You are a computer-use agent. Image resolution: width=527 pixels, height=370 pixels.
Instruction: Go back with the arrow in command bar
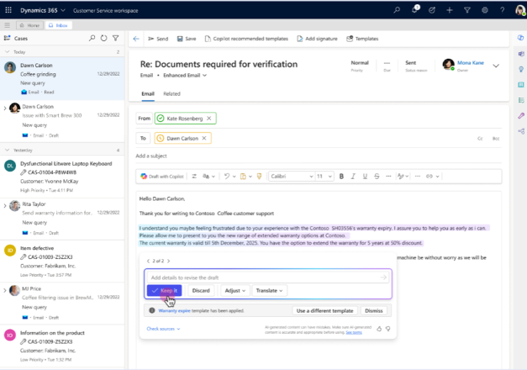[x=136, y=39]
